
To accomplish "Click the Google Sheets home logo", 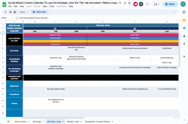I will [x=4, y=4].
